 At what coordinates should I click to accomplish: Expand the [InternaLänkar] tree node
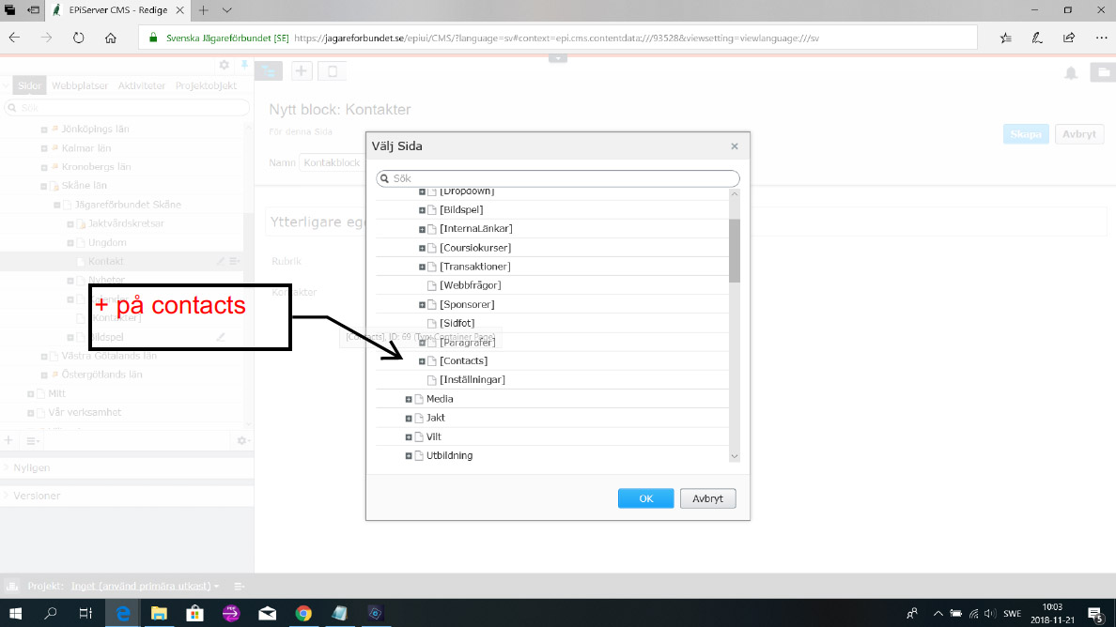coord(422,229)
